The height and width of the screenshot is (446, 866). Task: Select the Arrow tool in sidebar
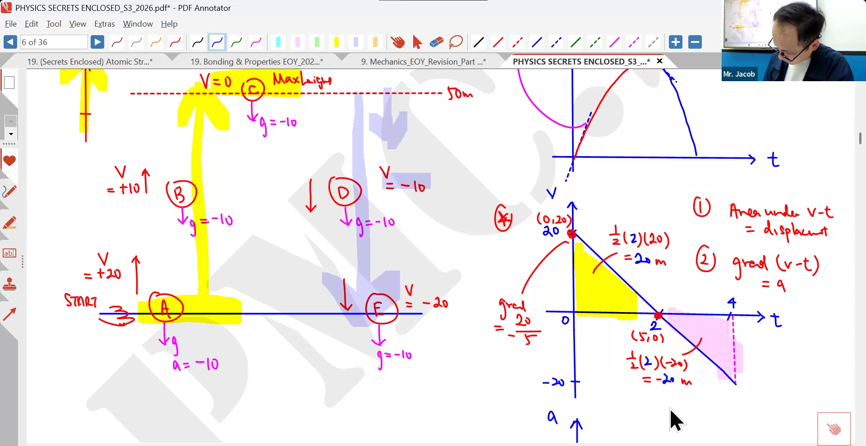point(9,314)
